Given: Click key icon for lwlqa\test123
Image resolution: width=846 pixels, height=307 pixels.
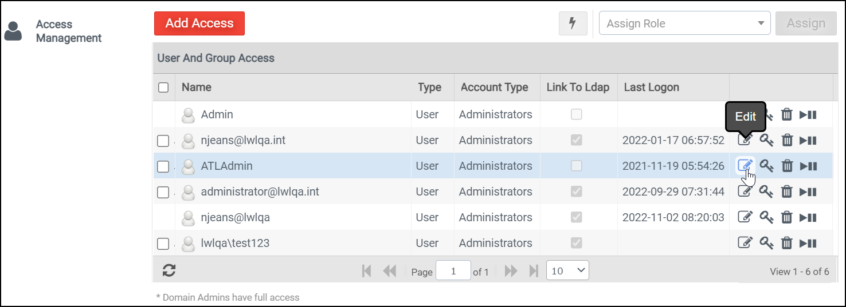Looking at the screenshot, I should tap(766, 243).
